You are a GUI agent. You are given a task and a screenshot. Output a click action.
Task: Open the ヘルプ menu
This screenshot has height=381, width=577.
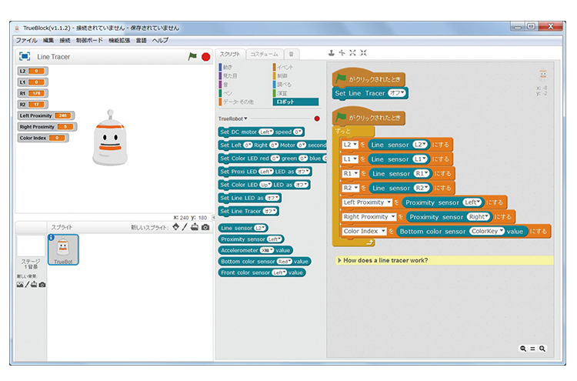point(161,40)
